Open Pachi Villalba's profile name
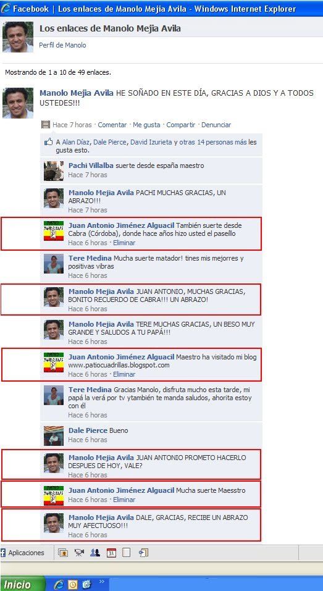 point(91,166)
